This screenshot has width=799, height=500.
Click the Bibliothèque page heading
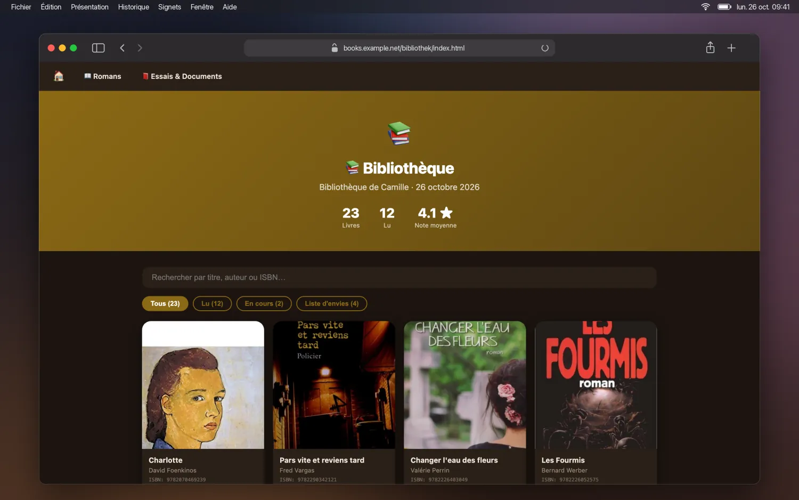399,168
